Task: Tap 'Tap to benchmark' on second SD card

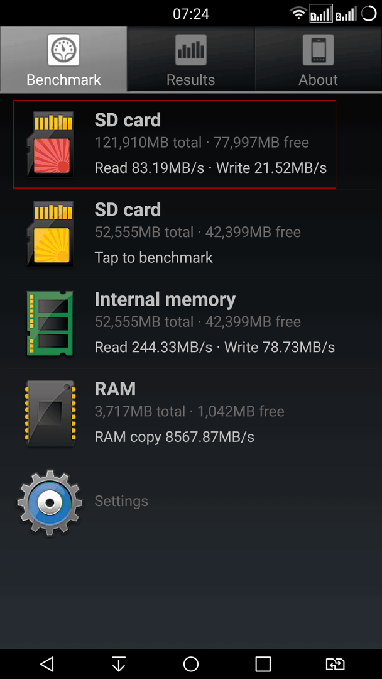Action: [x=153, y=258]
